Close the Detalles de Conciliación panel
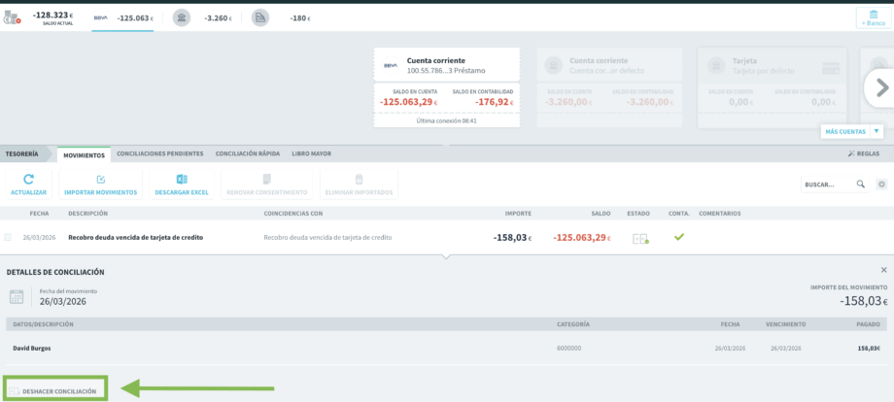Image resolution: width=894 pixels, height=402 pixels. (x=883, y=270)
